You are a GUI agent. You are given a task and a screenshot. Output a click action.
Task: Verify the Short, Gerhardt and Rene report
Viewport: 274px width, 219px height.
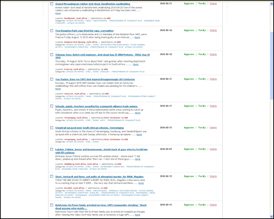[x=202, y=176]
